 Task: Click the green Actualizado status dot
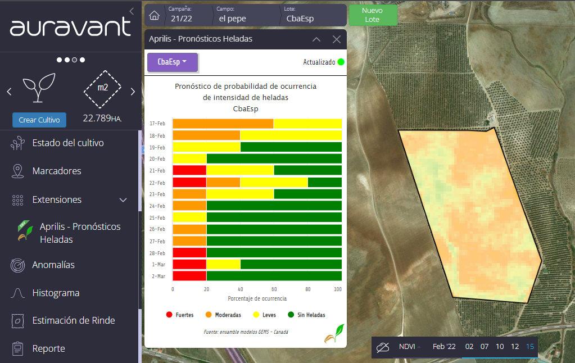tap(341, 62)
